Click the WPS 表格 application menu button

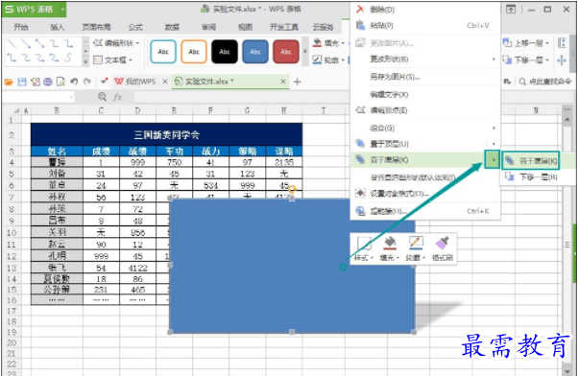coord(34,10)
